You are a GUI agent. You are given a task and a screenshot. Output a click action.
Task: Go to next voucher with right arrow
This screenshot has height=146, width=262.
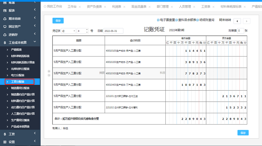[x=247, y=21]
